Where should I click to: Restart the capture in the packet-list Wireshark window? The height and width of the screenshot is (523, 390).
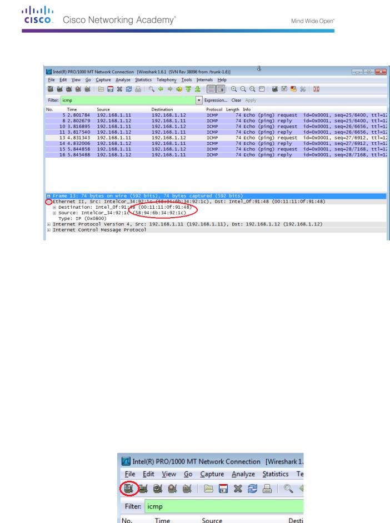[x=87, y=89]
